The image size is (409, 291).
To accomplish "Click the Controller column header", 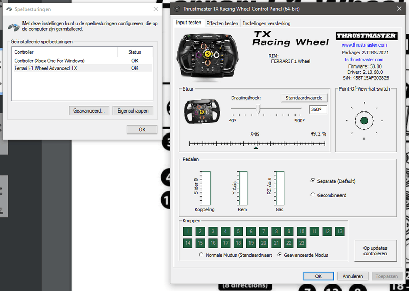I will (64, 52).
